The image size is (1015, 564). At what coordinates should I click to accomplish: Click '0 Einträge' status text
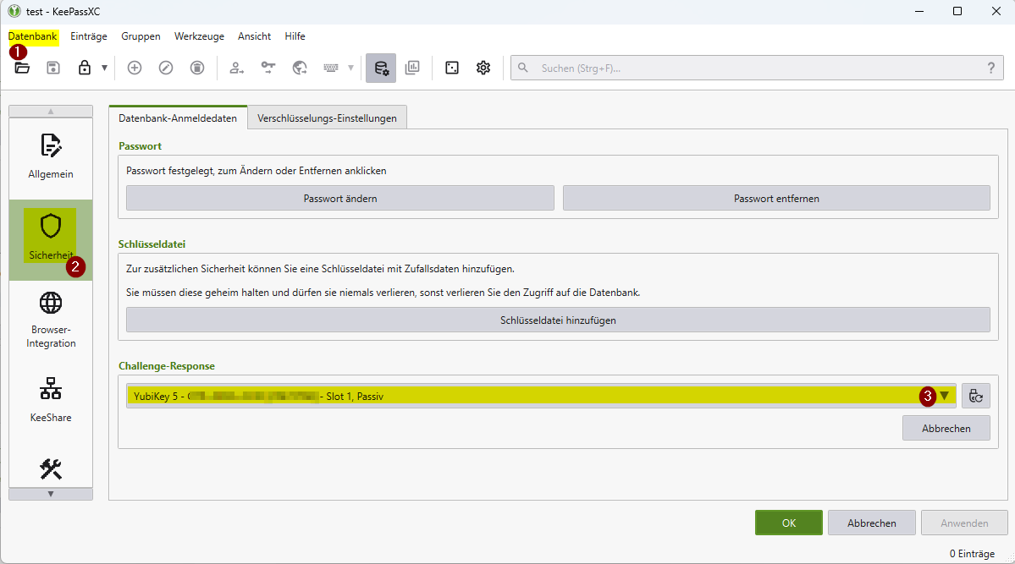(x=972, y=554)
